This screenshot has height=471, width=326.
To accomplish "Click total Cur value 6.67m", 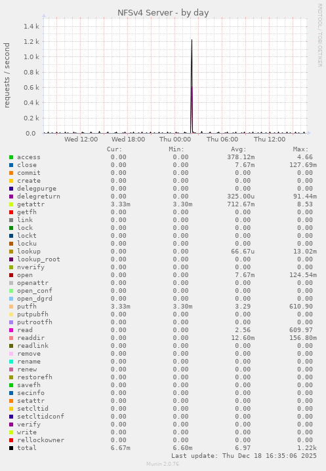I will (120, 448).
